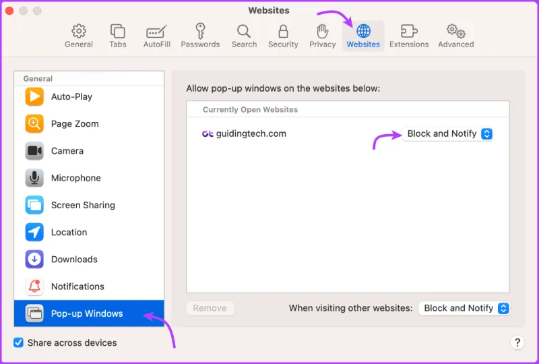Screen dimensions: 539x364
Task: Click the Page Zoom magnifier icon
Action: (x=34, y=124)
